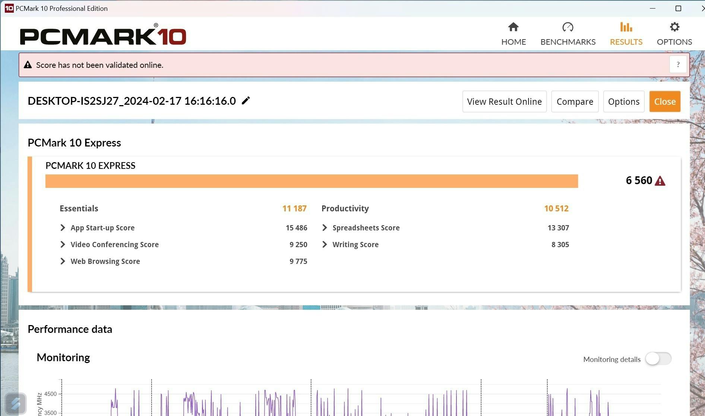The image size is (705, 416).
Task: Open the result Options button
Action: click(623, 101)
